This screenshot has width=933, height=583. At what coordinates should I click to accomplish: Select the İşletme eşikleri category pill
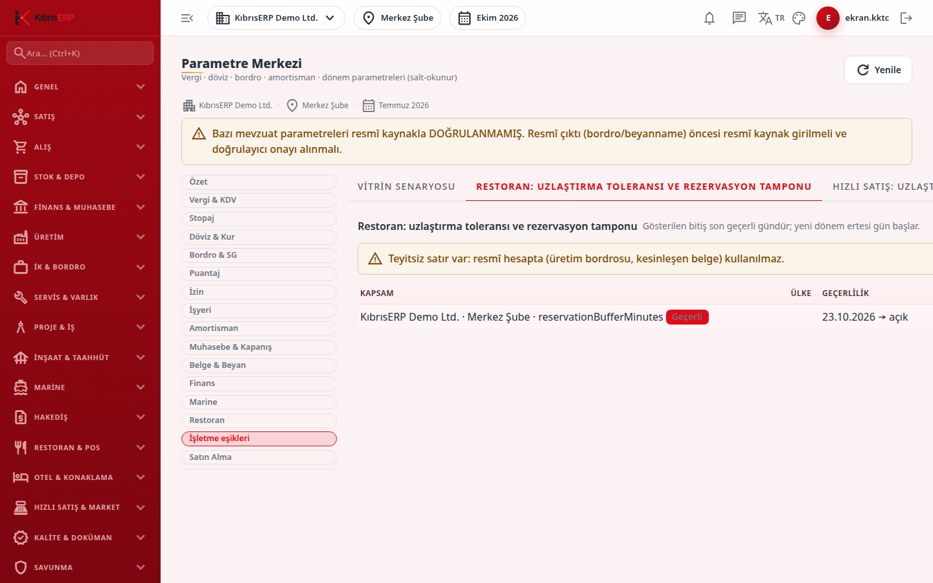tap(259, 439)
